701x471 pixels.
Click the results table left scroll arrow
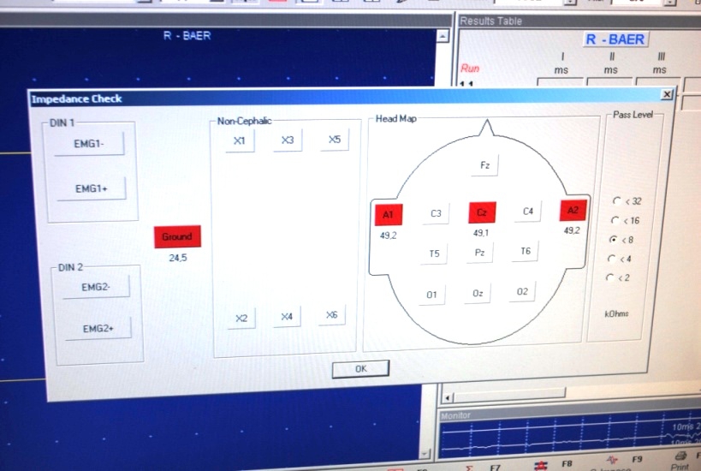click(x=448, y=397)
